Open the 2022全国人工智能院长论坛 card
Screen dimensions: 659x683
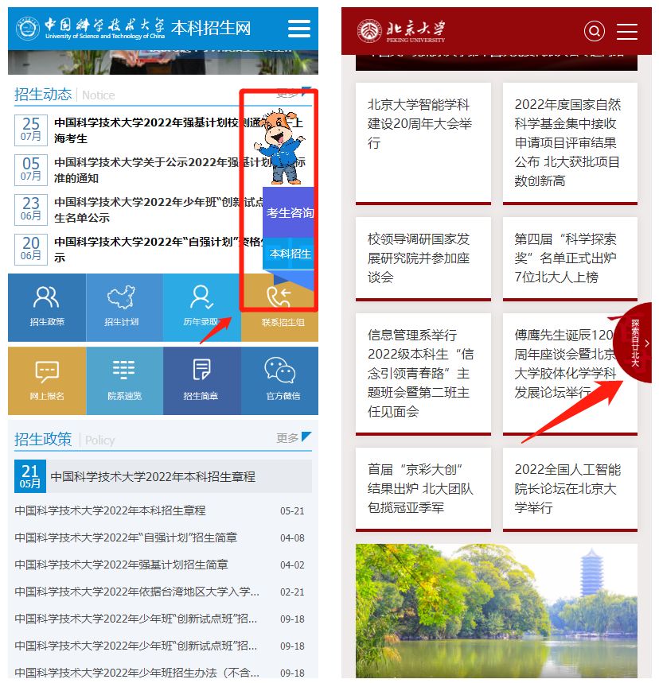[x=570, y=489]
